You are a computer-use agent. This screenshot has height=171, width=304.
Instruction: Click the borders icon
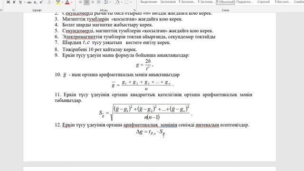coord(126,2)
